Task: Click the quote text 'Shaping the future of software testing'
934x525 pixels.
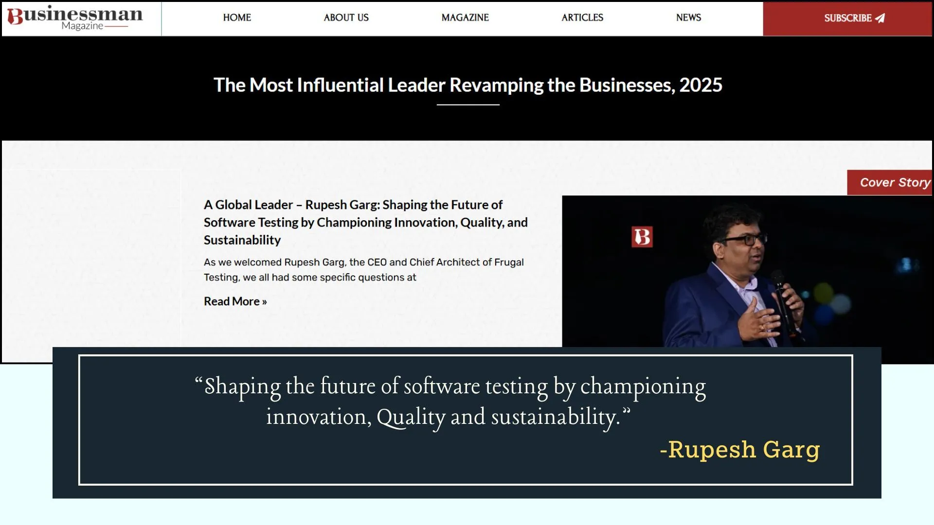Action: [450, 401]
